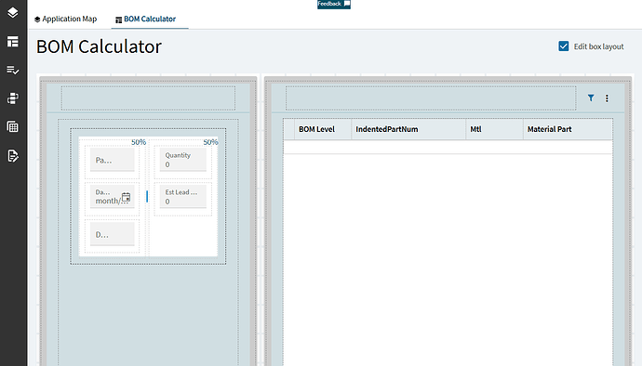
Task: Click the D... field below the date field
Action: pos(113,234)
